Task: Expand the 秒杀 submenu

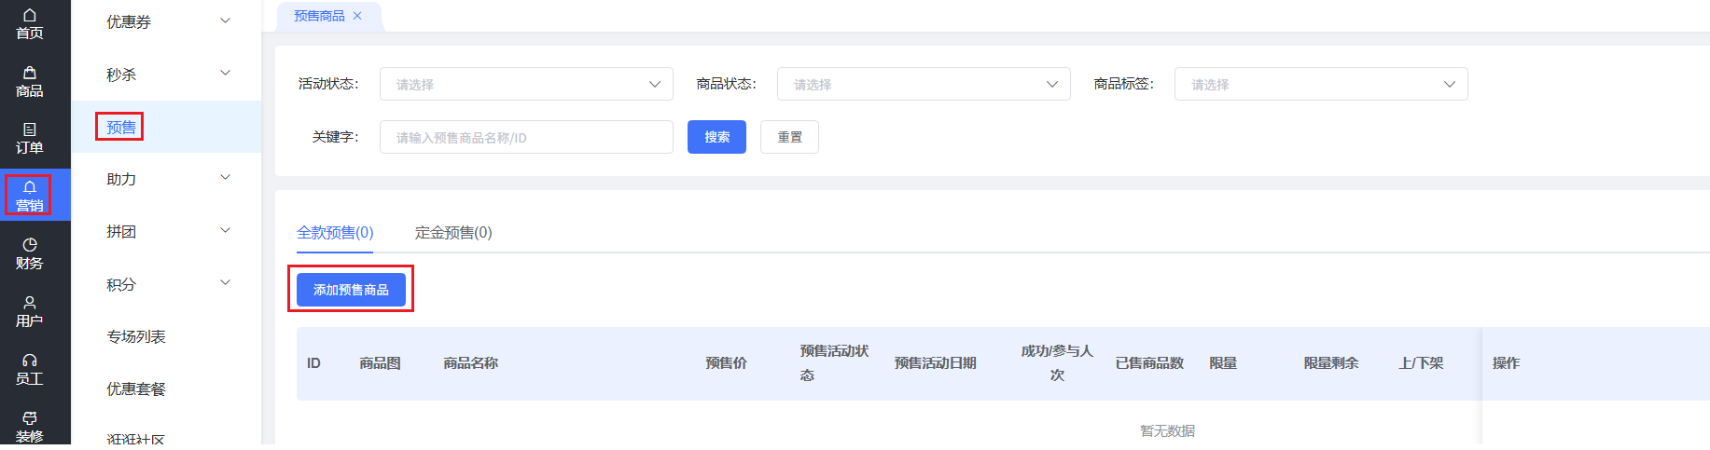Action: (225, 73)
